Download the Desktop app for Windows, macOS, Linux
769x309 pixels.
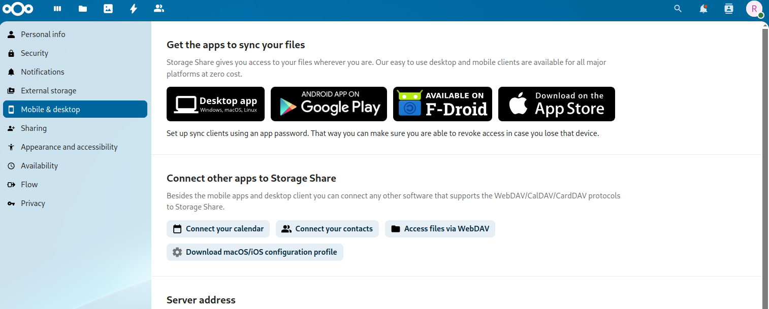tap(215, 104)
